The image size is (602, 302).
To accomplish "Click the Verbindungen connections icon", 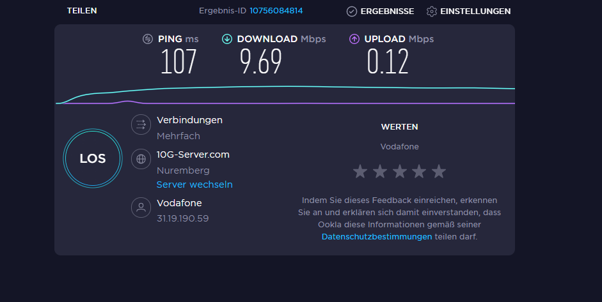I will tap(141, 125).
